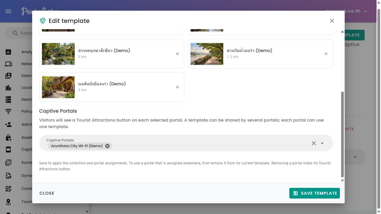This screenshot has width=381, height=214.
Task: Remove สวนริมน้ำออร่า (Demo) attraction card
Action: click(x=326, y=54)
